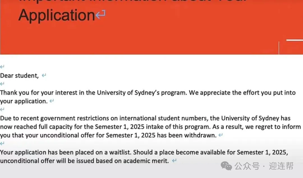Click the paragraph mark after "academic merit."
This screenshot has width=303, height=178.
174,161
